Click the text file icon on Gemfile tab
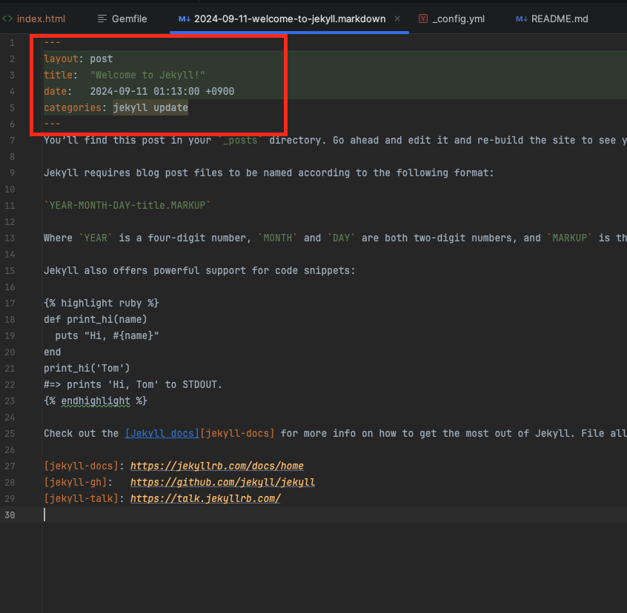This screenshot has height=613, width=627. point(102,19)
